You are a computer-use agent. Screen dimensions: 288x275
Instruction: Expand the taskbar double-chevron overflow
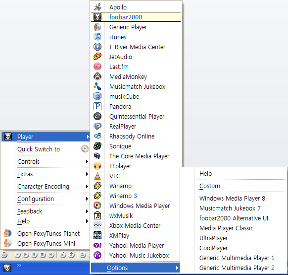19,265
